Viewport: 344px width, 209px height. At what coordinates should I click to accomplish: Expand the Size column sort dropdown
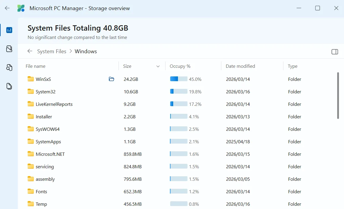[x=158, y=66]
